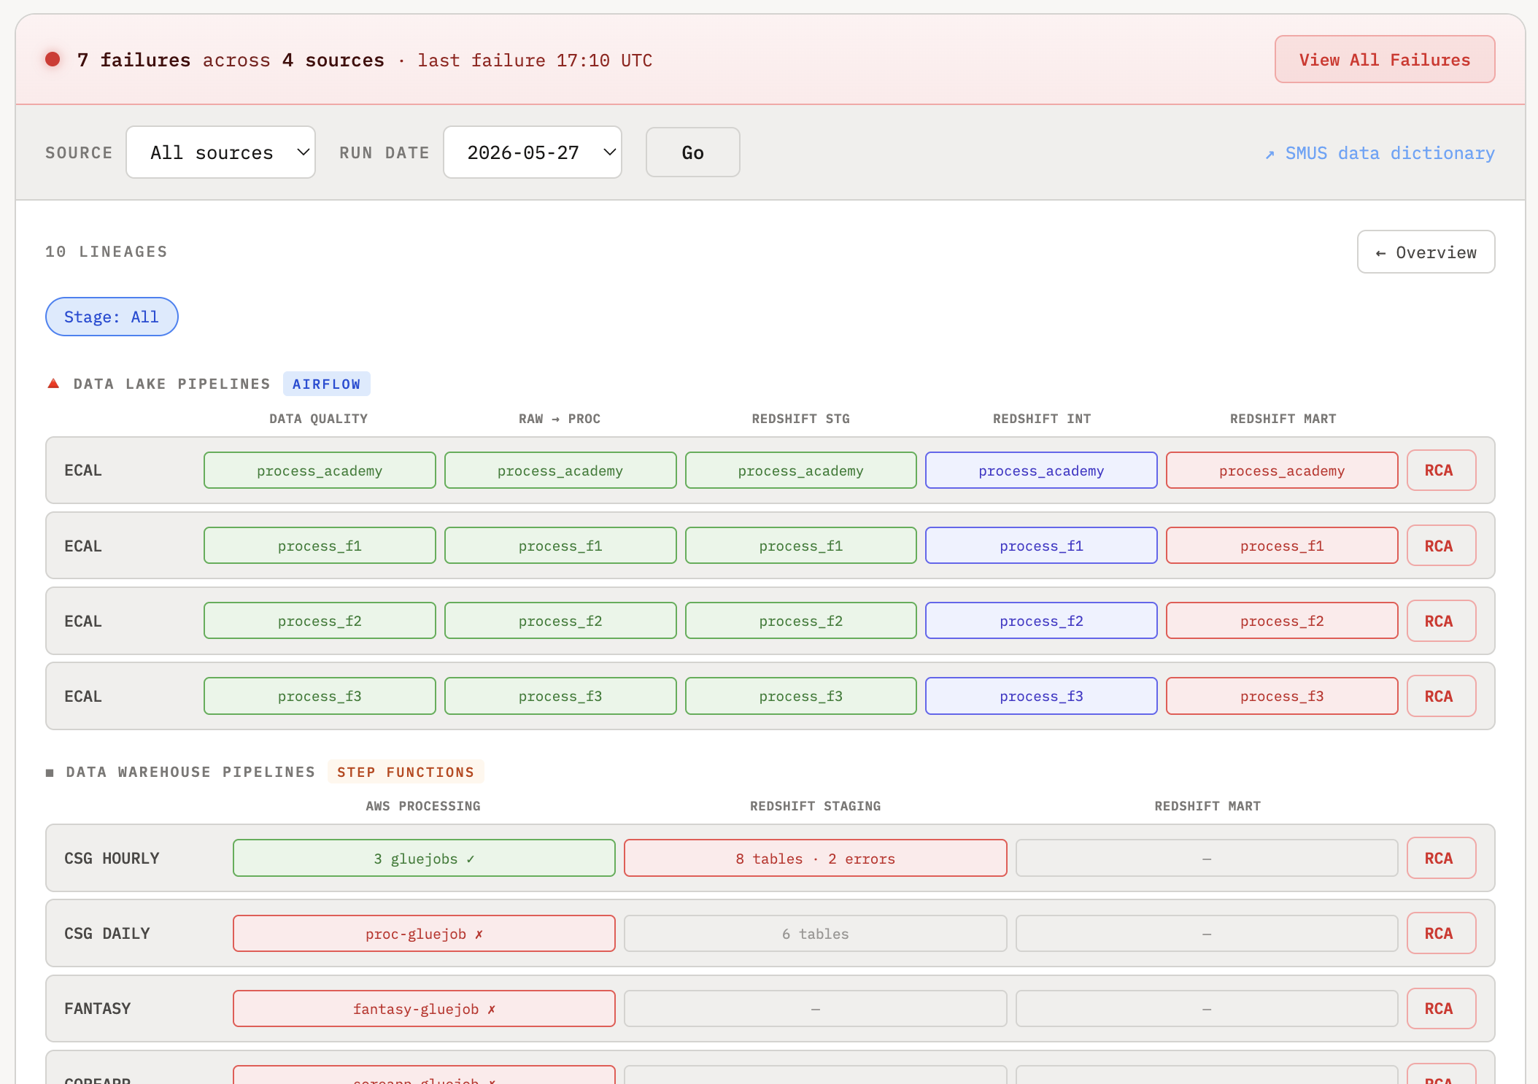Image resolution: width=1538 pixels, height=1084 pixels.
Task: Click the REDSHIFT INT column header
Action: [x=1041, y=419]
